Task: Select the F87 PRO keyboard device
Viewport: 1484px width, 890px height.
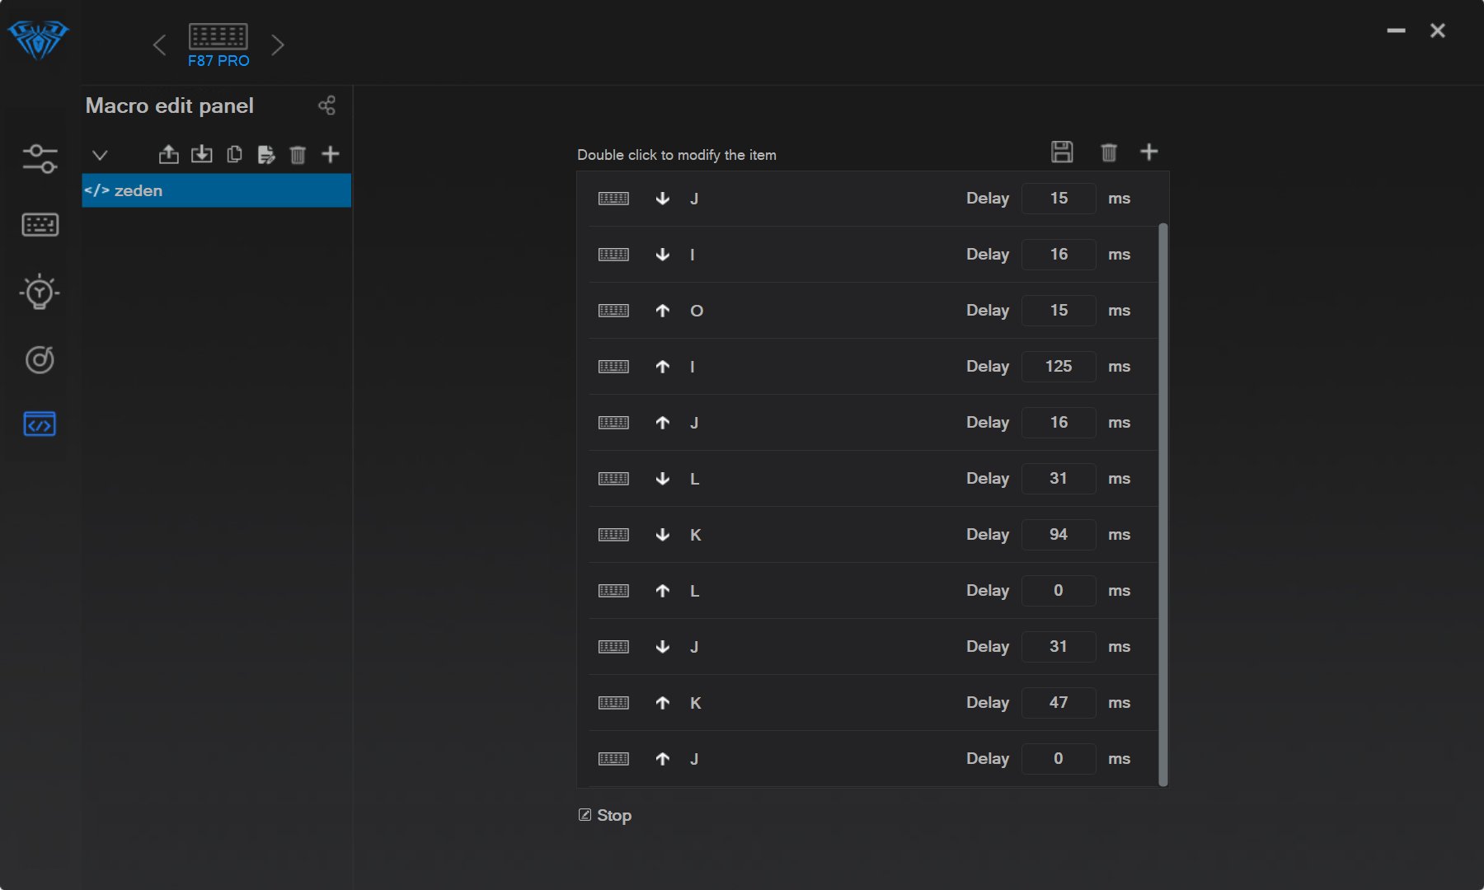Action: click(218, 44)
